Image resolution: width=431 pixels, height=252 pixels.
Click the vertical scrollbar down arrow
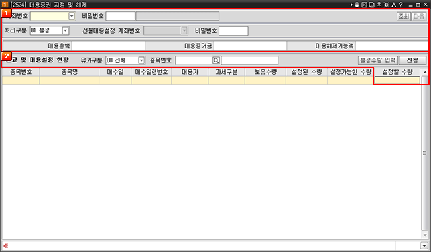(x=425, y=235)
